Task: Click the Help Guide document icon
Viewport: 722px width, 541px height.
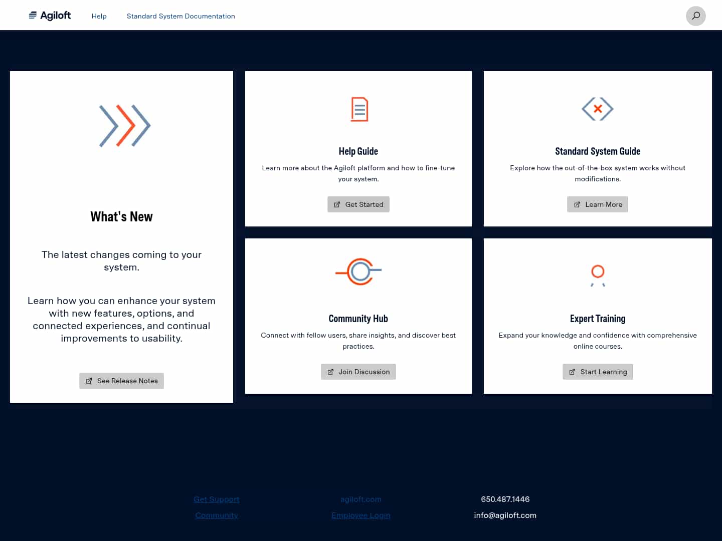Action: [358, 109]
